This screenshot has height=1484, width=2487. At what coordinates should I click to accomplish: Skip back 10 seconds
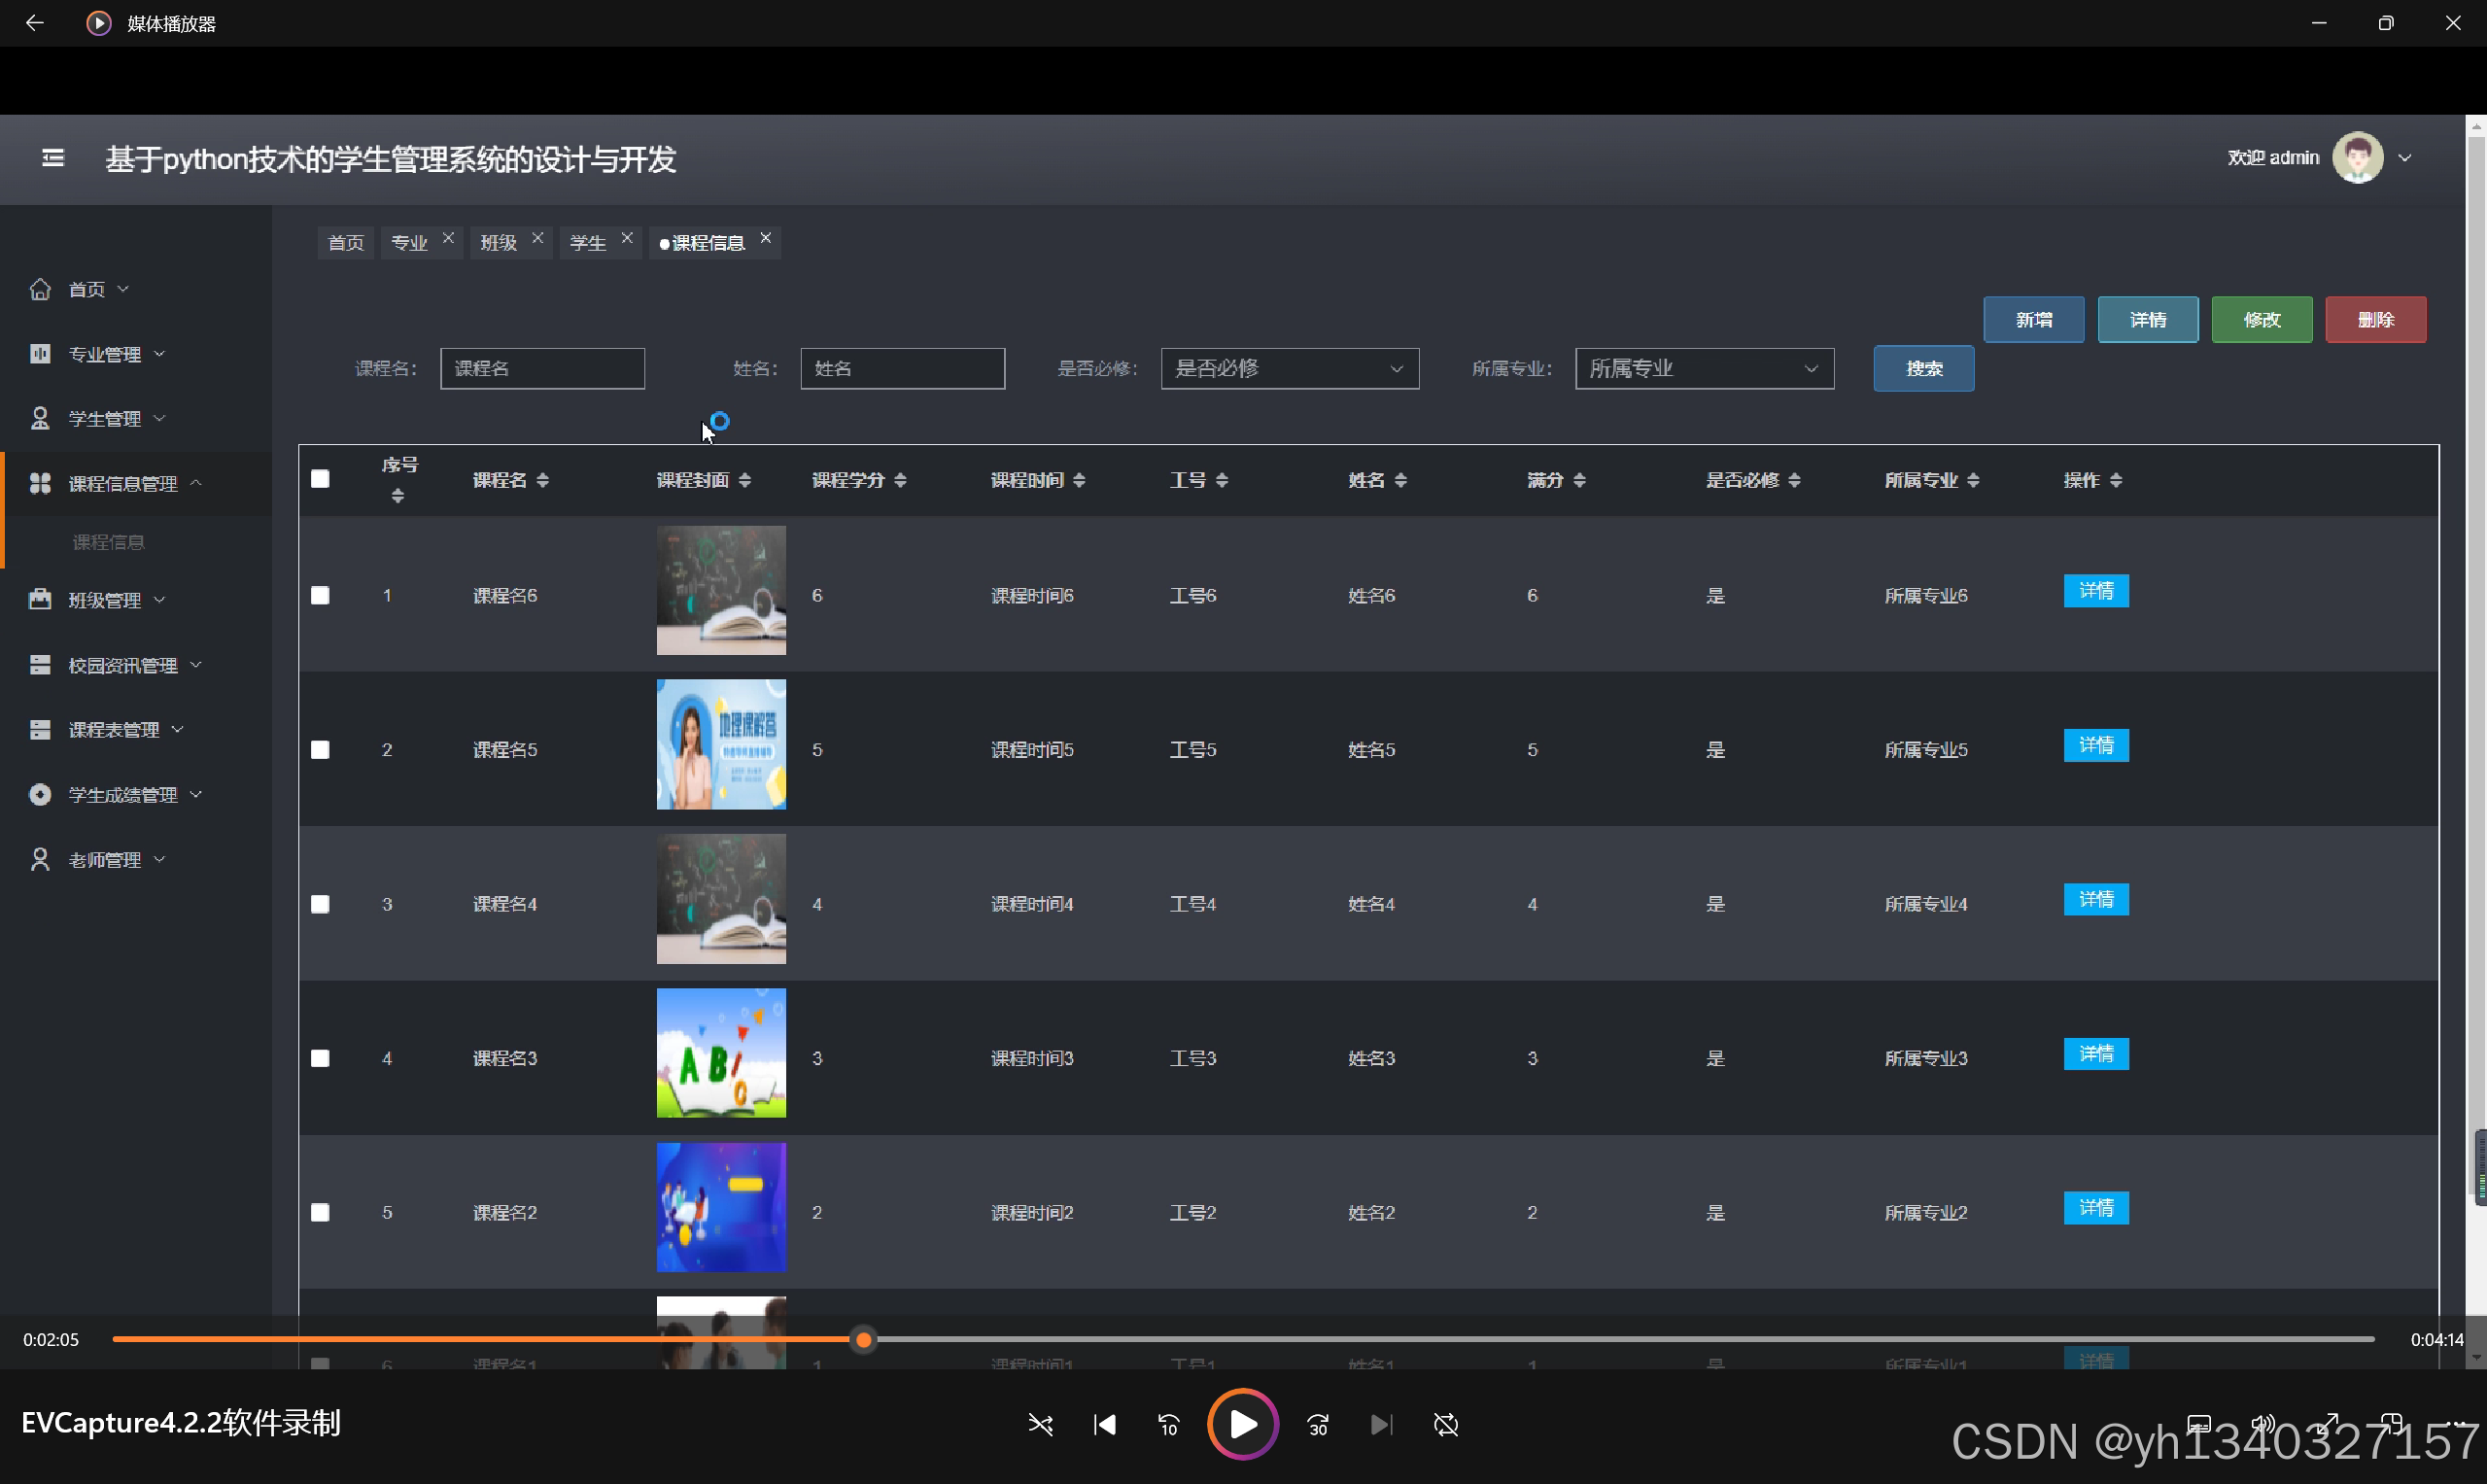click(1168, 1424)
